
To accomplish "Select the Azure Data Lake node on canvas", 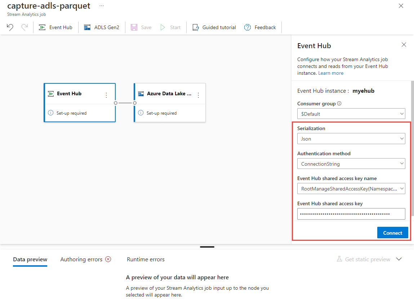I will click(169, 102).
